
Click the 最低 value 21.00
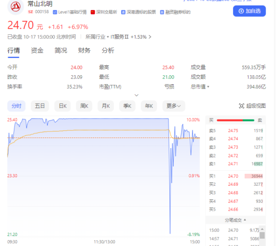click(x=168, y=77)
